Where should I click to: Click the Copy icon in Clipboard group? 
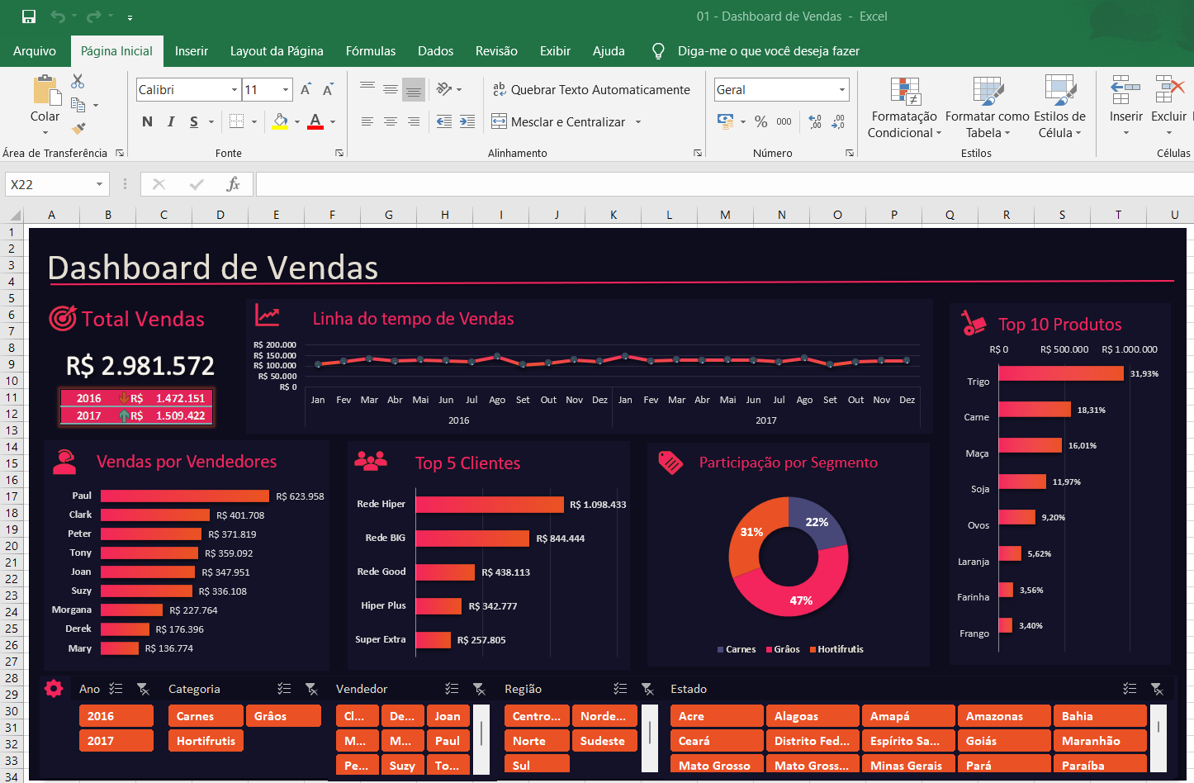click(x=78, y=105)
